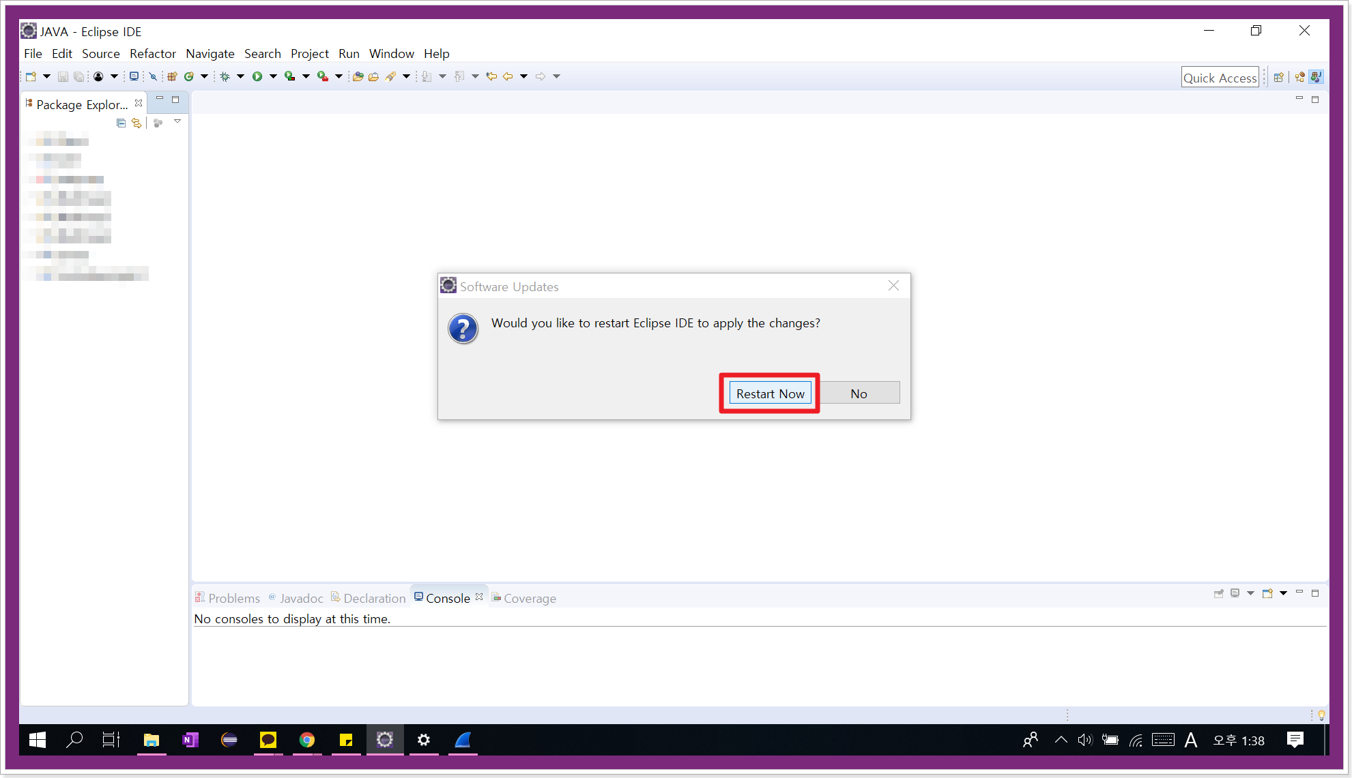Click the green Run button
Viewport: 1352px width, 778px height.
257,76
